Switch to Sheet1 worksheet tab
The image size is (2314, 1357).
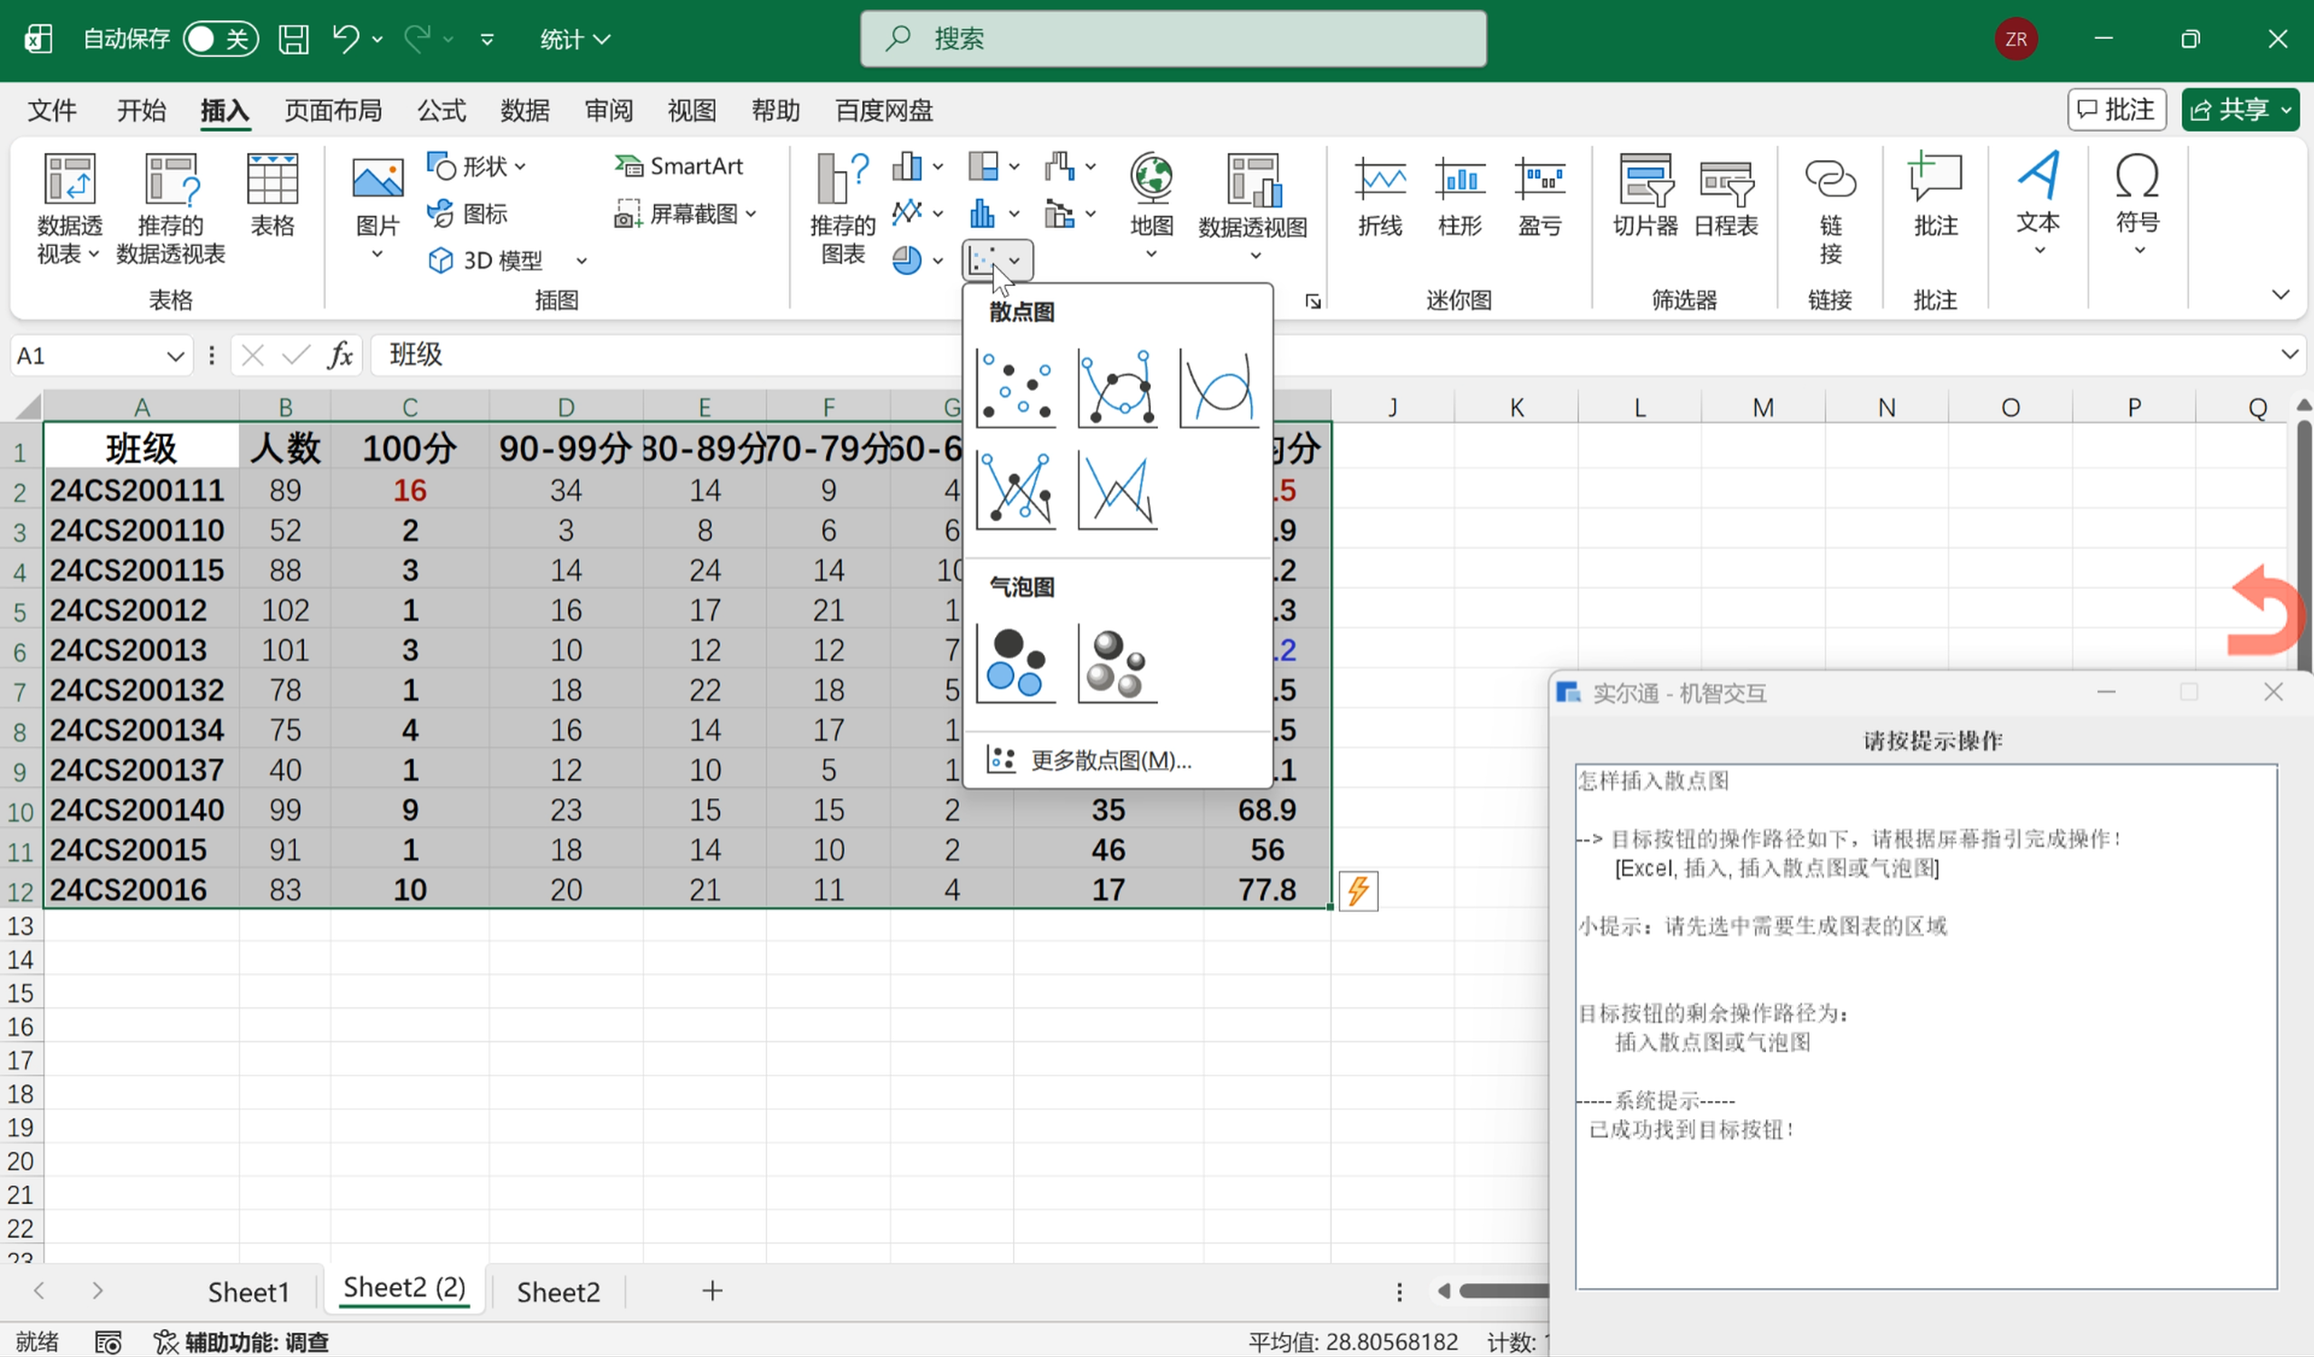[x=248, y=1292]
